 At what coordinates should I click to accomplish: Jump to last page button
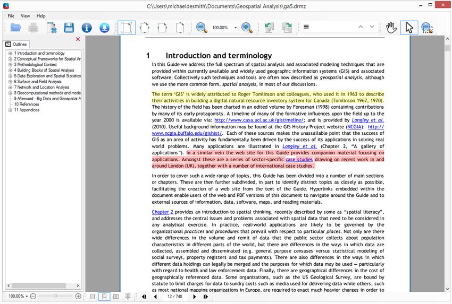click(x=206, y=297)
